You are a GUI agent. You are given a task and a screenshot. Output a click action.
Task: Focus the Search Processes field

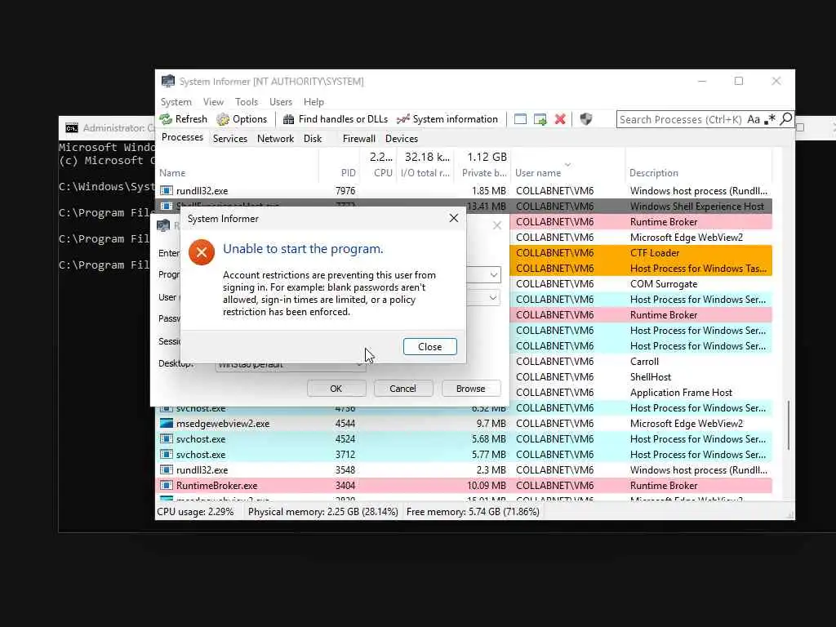(681, 119)
